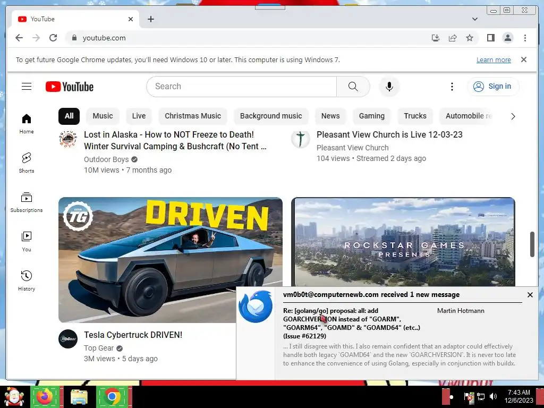Click the Santa start button
544x408 pixels.
(14, 396)
